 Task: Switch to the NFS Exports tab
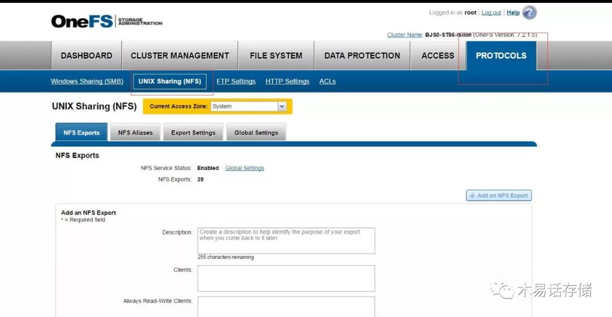tap(82, 132)
